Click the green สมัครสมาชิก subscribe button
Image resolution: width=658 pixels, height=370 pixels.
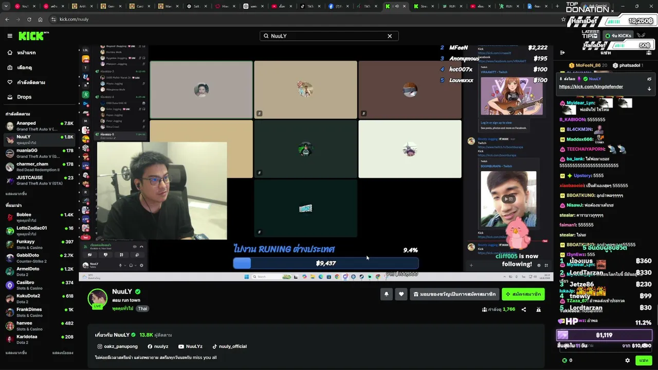pyautogui.click(x=523, y=294)
